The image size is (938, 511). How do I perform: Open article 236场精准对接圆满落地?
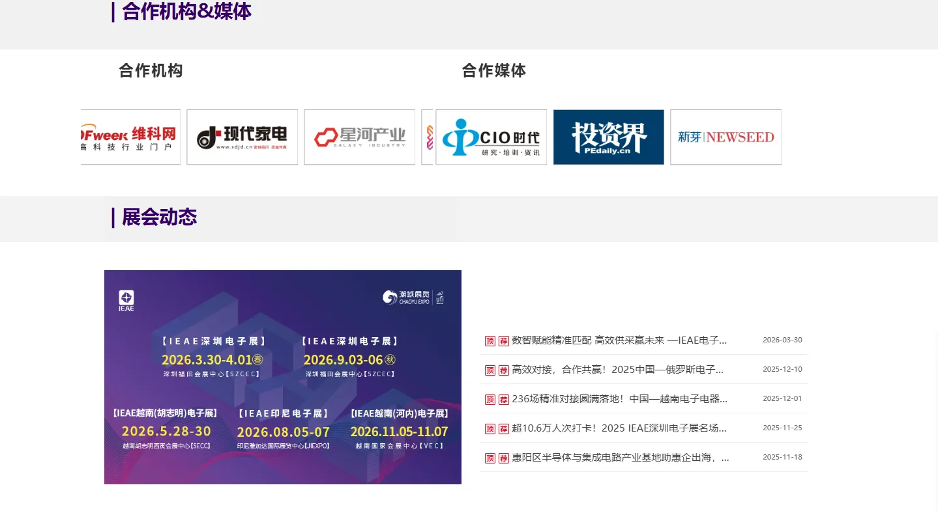pyautogui.click(x=620, y=399)
